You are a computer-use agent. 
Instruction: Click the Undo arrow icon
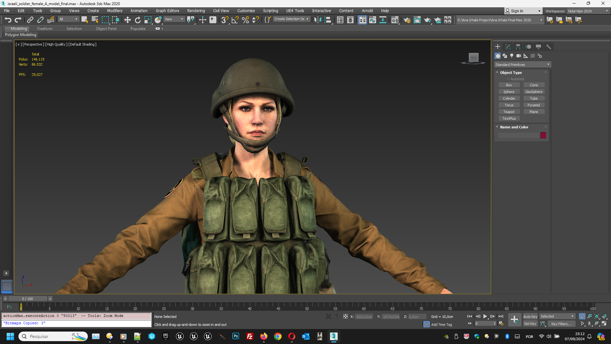(8, 20)
